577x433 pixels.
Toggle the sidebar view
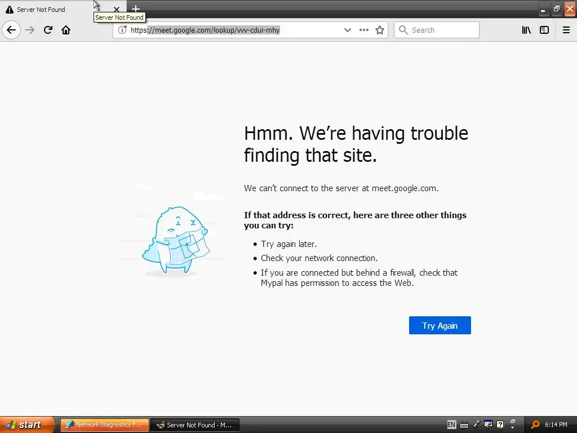[x=544, y=30]
